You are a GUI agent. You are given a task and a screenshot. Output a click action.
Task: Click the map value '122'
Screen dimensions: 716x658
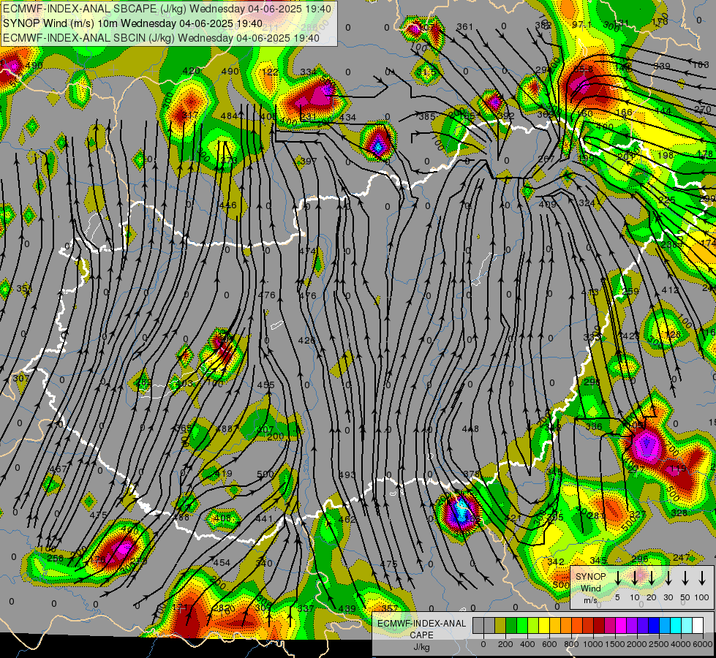tap(271, 72)
